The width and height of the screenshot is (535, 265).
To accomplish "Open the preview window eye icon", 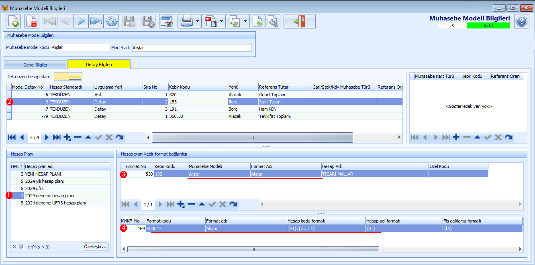I will pos(167,21).
